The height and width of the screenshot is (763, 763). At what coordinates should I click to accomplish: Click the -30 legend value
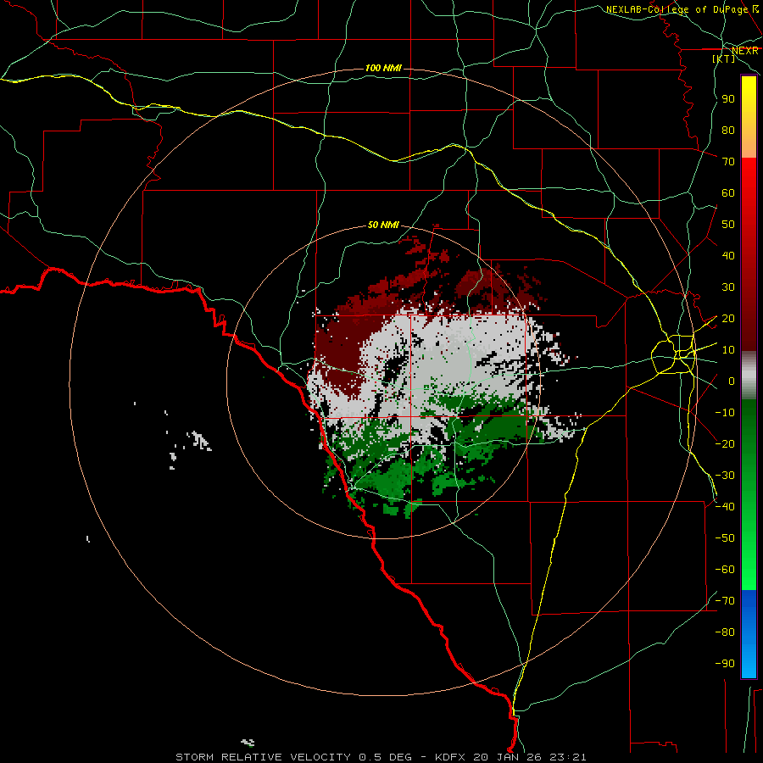pyautogui.click(x=725, y=476)
